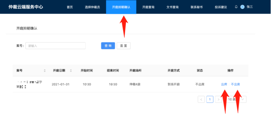Click the date 2021-01-31 cell
271x126 pixels.
pos(61,84)
